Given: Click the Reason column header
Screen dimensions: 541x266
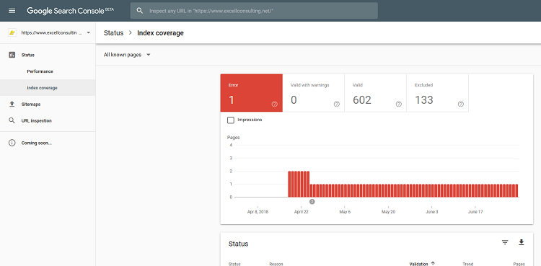Looking at the screenshot, I should [x=276, y=264].
